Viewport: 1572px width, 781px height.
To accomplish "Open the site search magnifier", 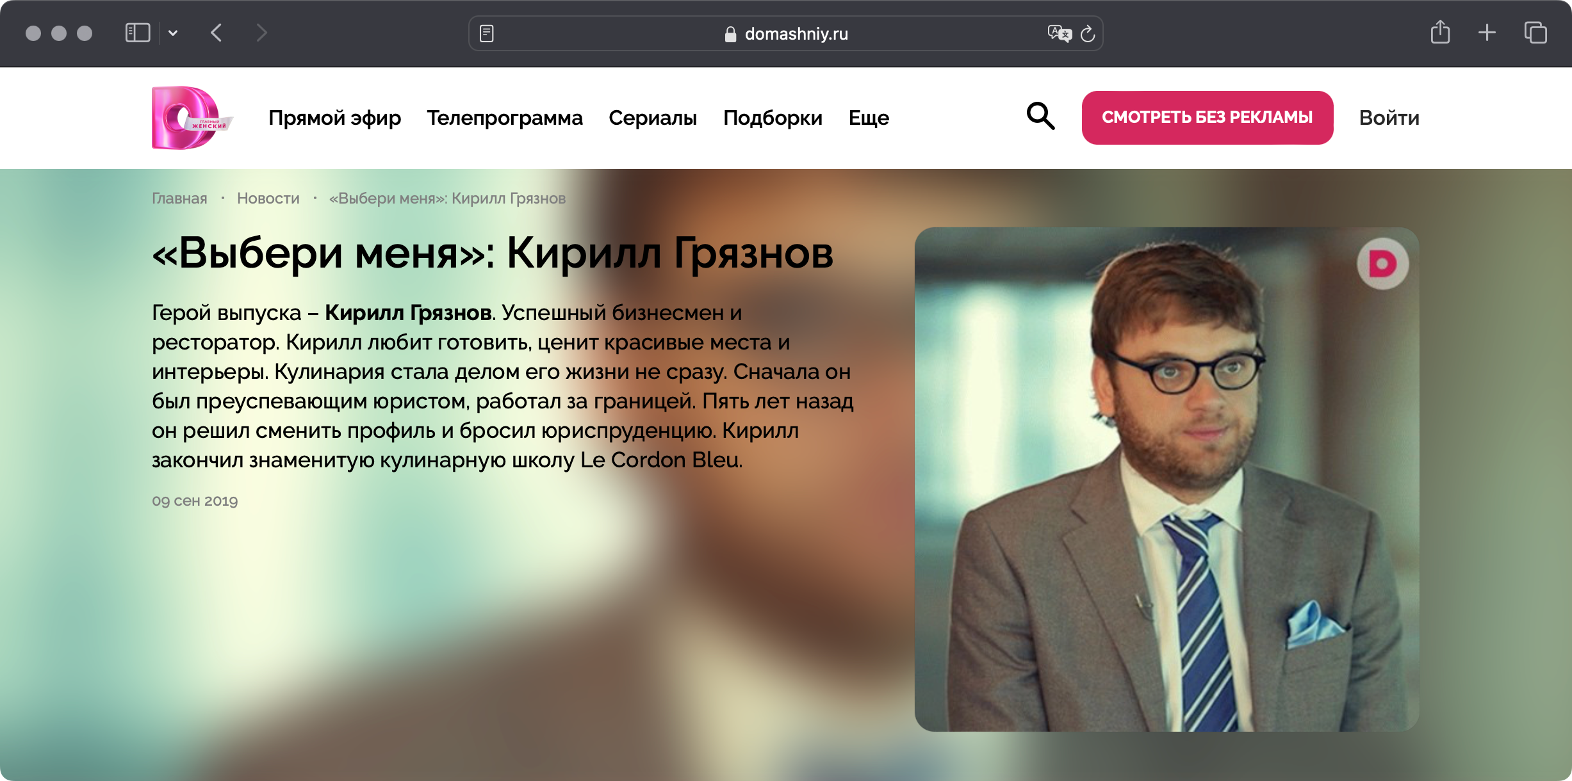I will (x=1040, y=117).
